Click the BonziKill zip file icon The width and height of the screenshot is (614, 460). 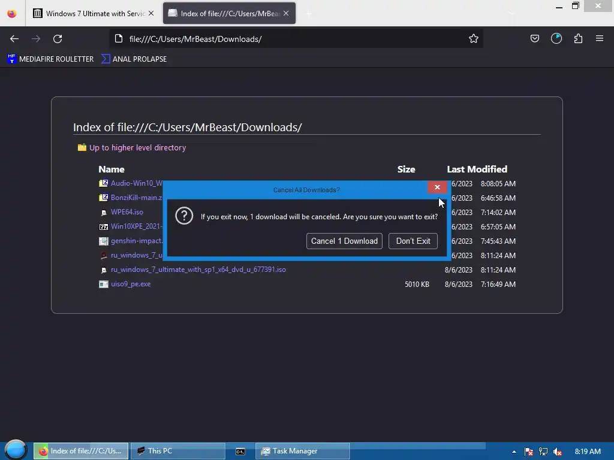point(103,198)
